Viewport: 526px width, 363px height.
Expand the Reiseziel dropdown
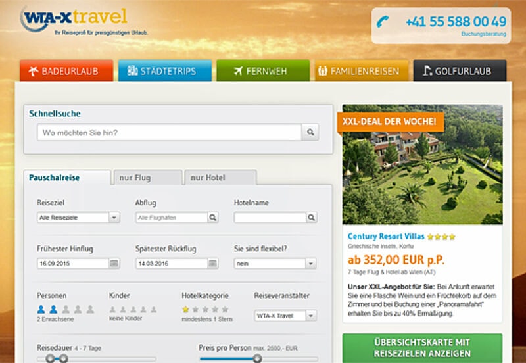pyautogui.click(x=114, y=218)
